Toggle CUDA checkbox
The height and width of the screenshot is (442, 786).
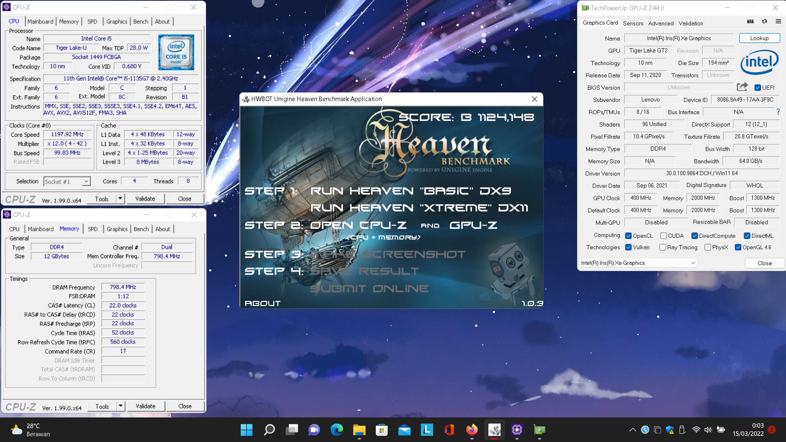tap(663, 236)
